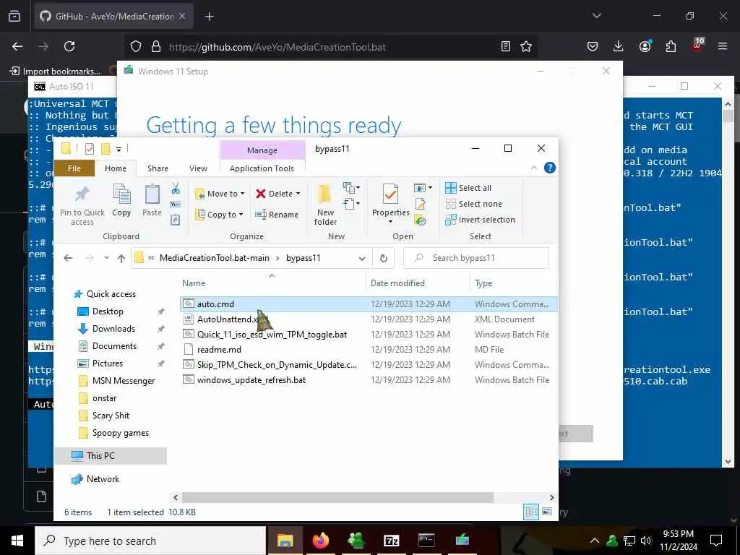
Task: Open the Move to dropdown
Action: 220,194
